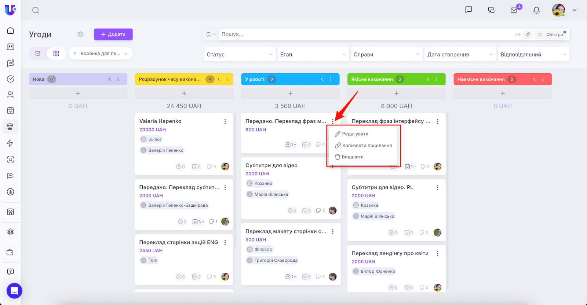Click the Додати button
The image size is (587, 305).
pyautogui.click(x=113, y=34)
